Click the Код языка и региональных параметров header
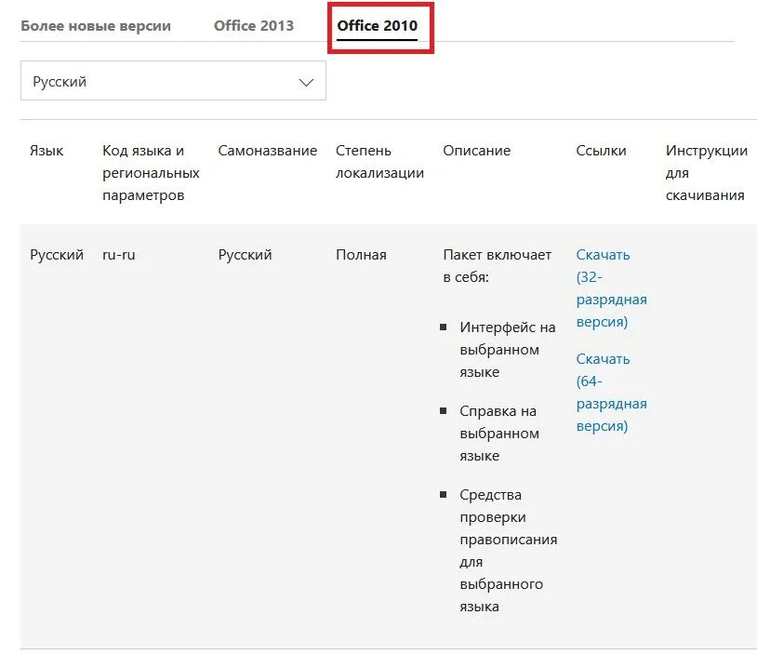Screen dimensions: 757x668 151,173
